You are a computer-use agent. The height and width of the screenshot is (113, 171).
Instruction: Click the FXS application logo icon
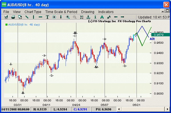4,5
